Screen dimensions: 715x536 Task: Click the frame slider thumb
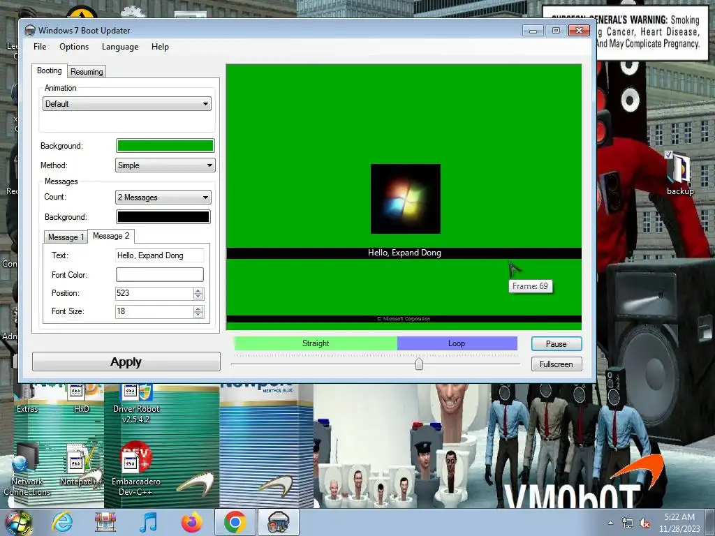419,364
